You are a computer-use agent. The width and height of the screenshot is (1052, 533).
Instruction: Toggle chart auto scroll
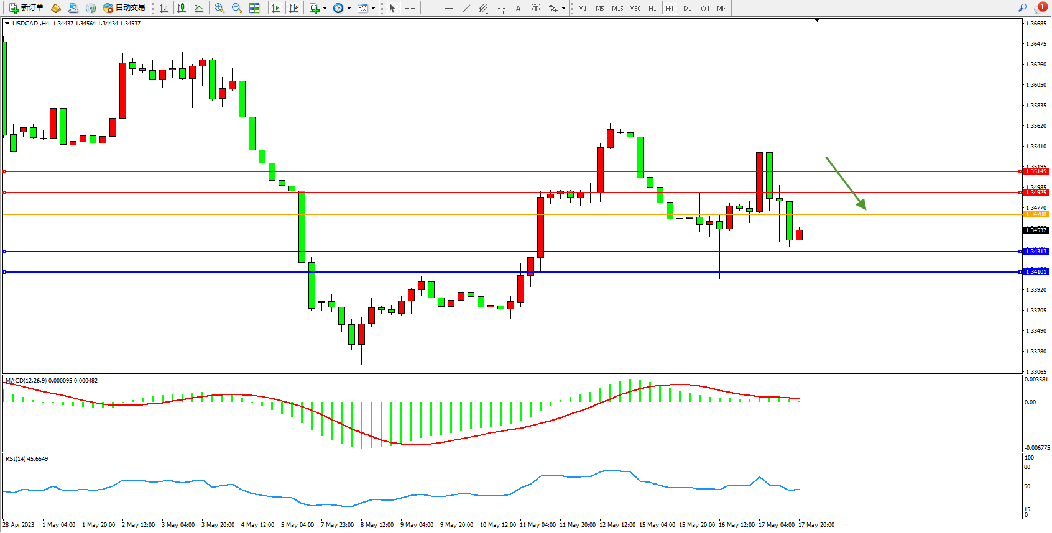click(x=276, y=8)
